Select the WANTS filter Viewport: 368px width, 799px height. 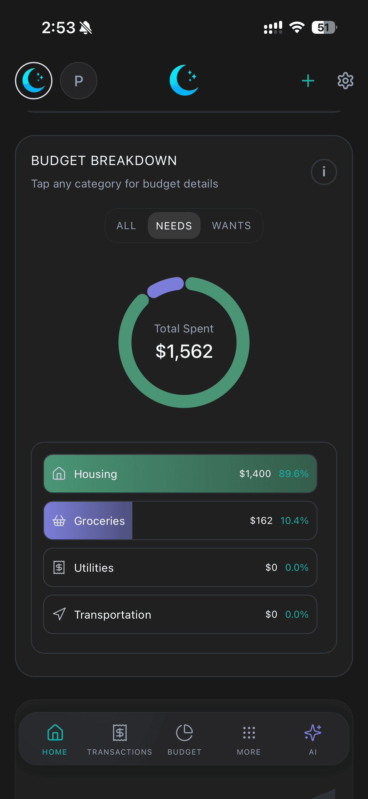tap(231, 225)
